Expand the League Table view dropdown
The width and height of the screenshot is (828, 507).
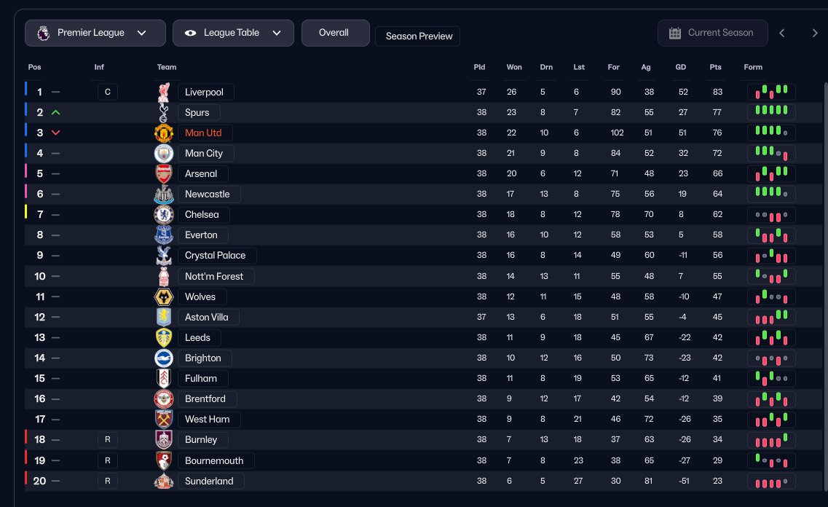(233, 33)
